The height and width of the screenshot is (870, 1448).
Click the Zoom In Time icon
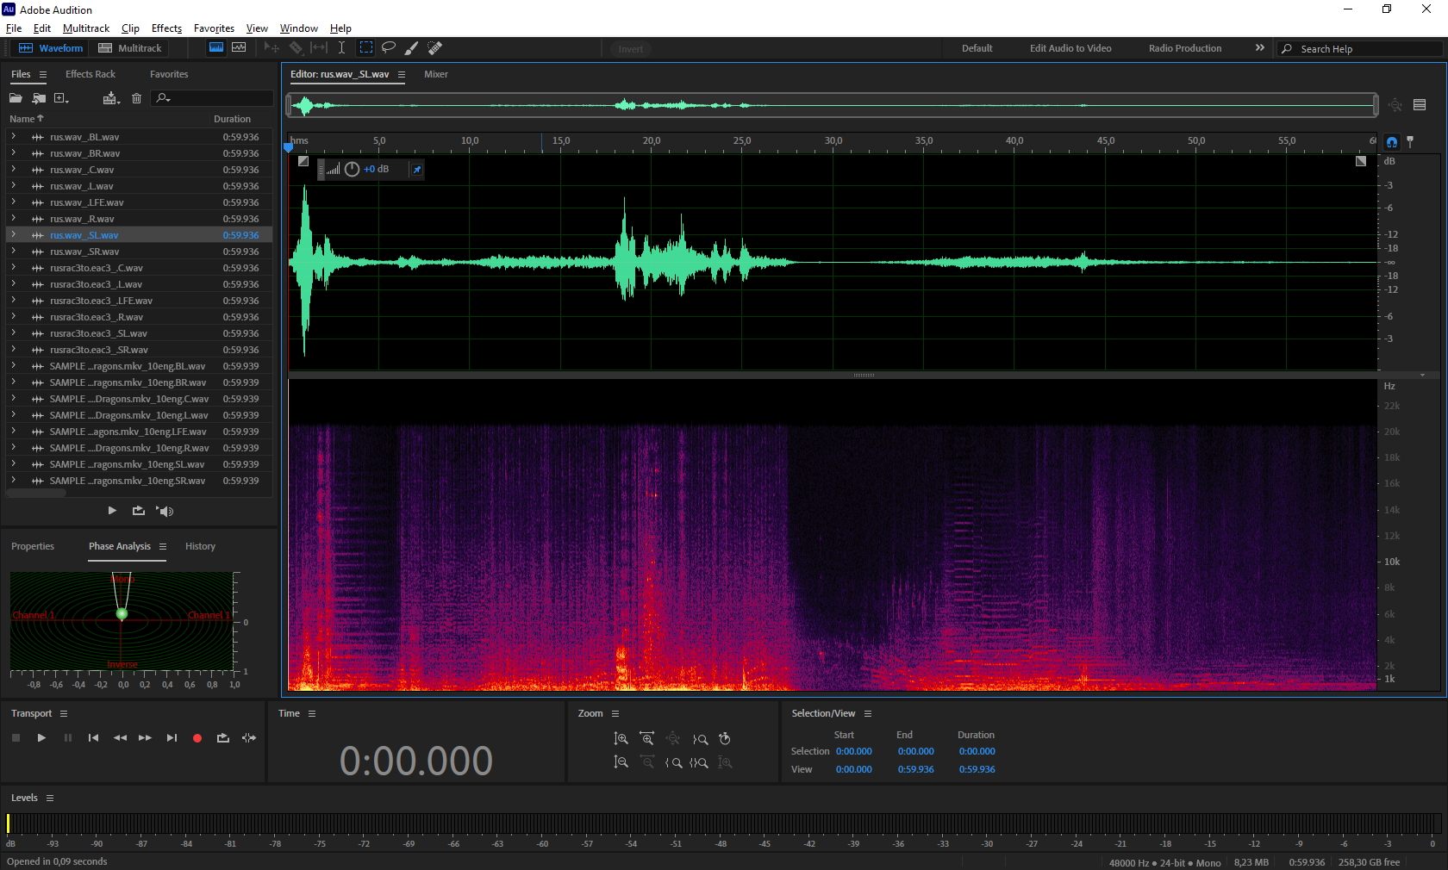click(x=647, y=738)
